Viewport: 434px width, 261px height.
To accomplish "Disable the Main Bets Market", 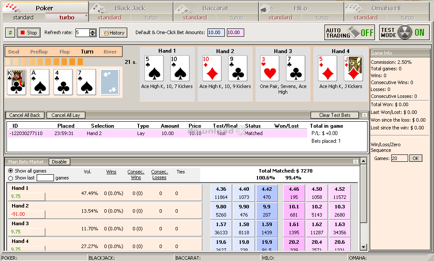I will [59, 162].
